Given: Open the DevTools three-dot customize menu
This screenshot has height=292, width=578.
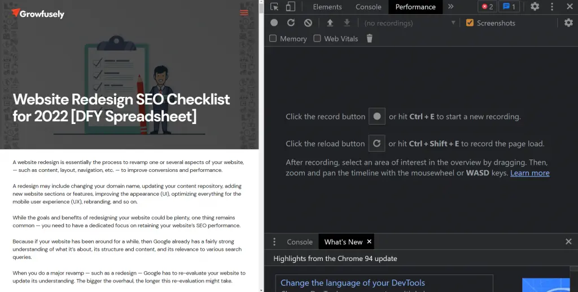Looking at the screenshot, I should pyautogui.click(x=552, y=7).
